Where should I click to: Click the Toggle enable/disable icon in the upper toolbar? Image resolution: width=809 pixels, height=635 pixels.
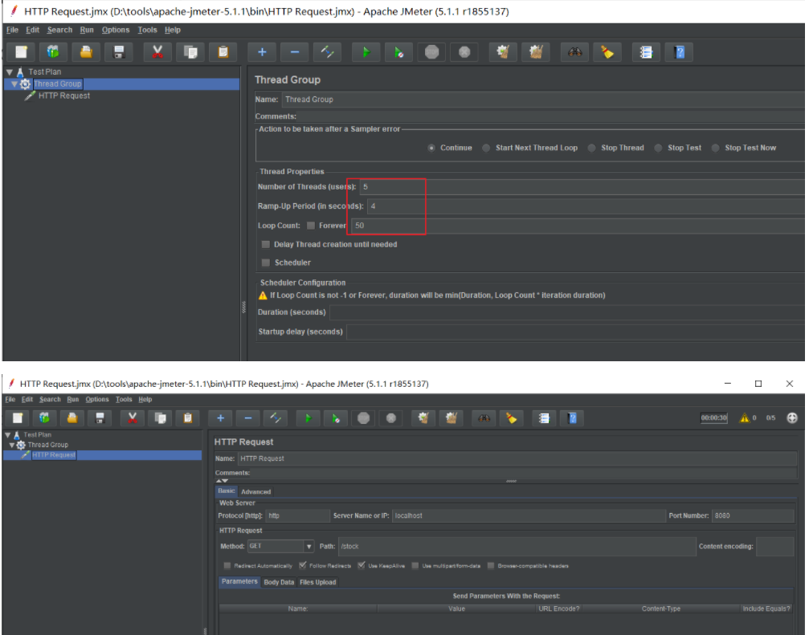click(328, 52)
